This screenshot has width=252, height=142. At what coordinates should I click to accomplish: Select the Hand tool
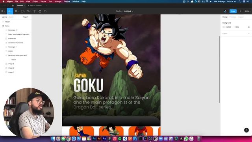point(40,11)
